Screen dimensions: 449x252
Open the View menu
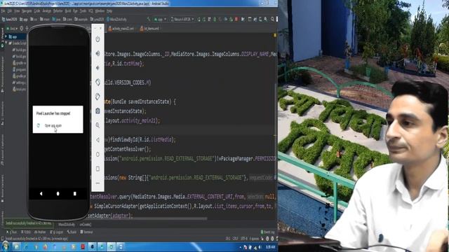[17, 11]
